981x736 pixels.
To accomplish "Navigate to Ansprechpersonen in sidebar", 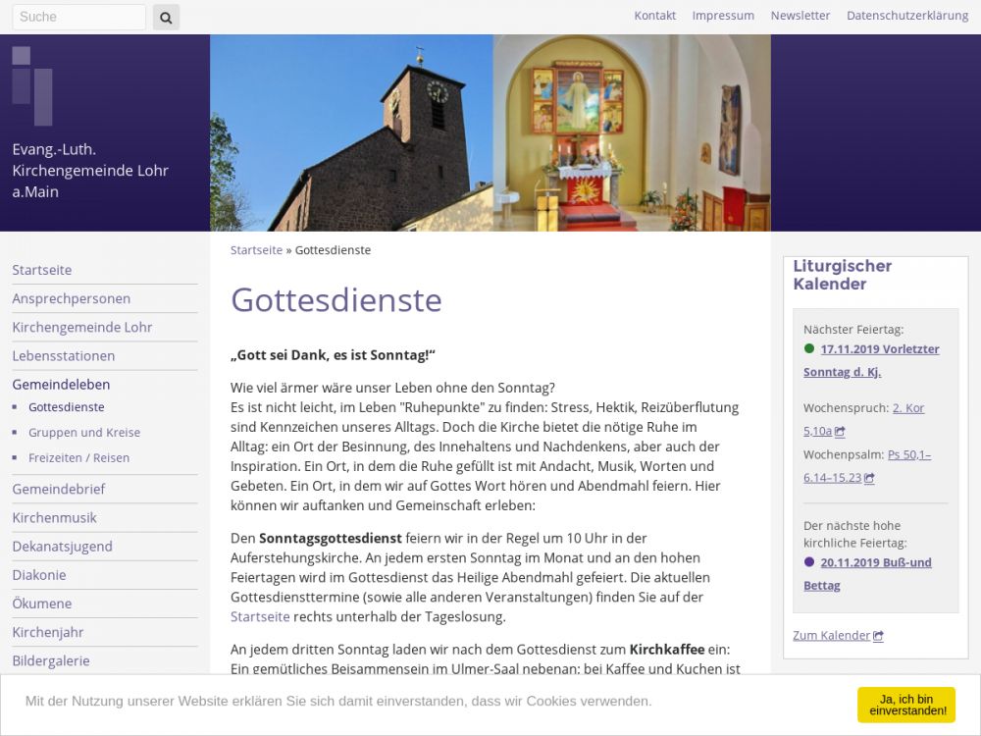I will coord(71,298).
